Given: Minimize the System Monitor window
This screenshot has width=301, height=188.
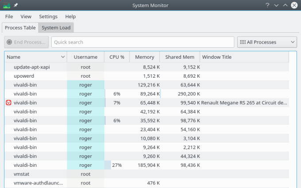Looking at the screenshot, I should coord(276,5).
